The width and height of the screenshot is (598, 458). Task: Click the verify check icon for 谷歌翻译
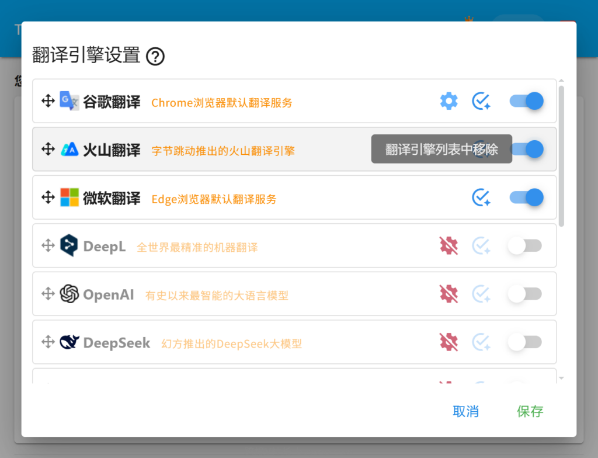click(x=481, y=101)
